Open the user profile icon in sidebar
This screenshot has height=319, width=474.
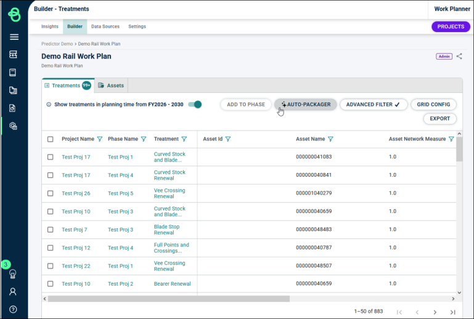13,291
